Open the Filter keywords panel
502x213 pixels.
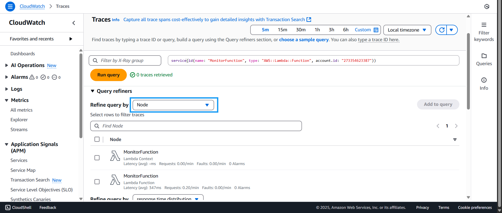click(484, 32)
